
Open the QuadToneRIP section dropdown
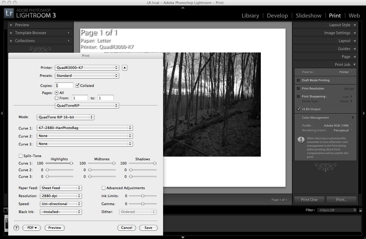click(87, 105)
